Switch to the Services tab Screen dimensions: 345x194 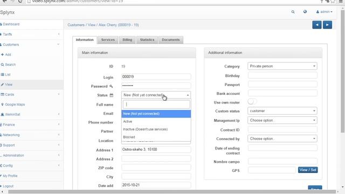pyautogui.click(x=108, y=40)
